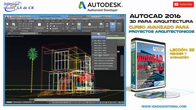This screenshot has height=110, width=196.
Task: Open the Modificar menu
Action: click(60, 19)
